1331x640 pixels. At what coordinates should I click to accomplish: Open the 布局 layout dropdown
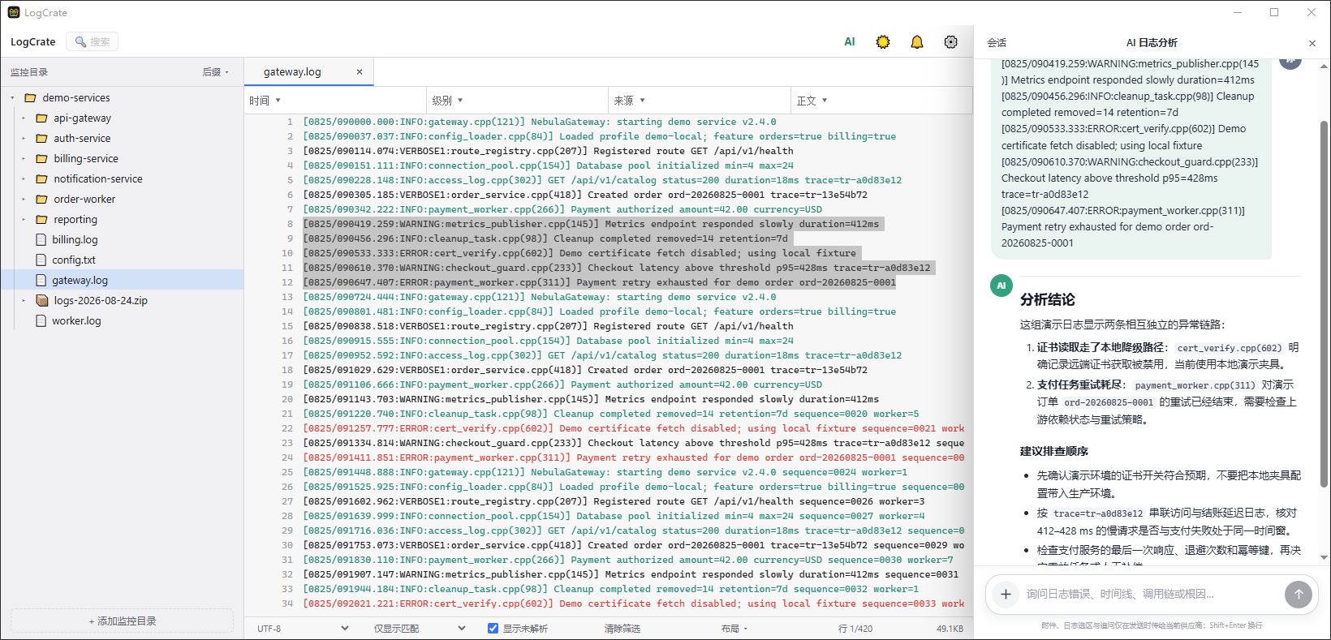pos(734,628)
